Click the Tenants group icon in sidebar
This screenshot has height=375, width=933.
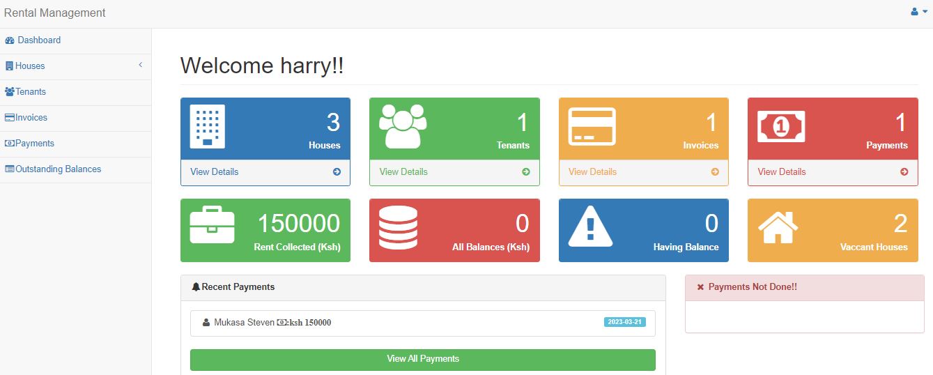point(10,92)
